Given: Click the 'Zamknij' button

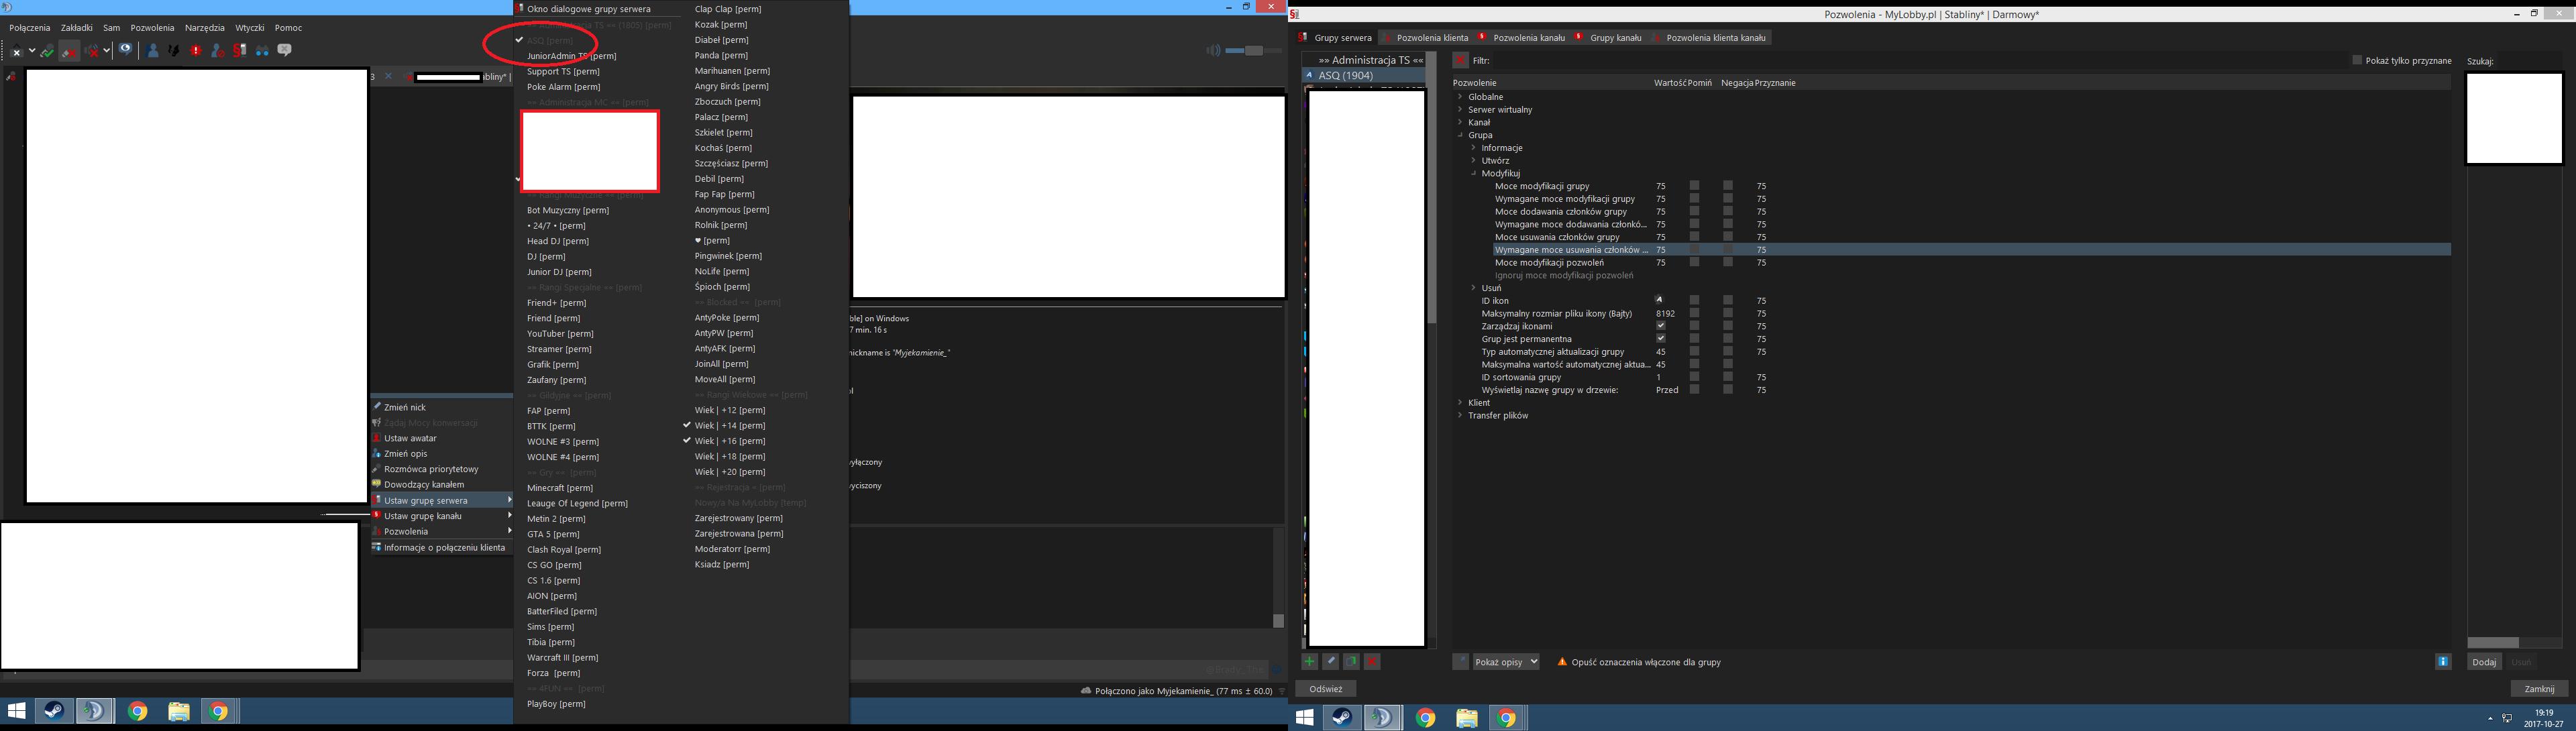Looking at the screenshot, I should click(2539, 689).
